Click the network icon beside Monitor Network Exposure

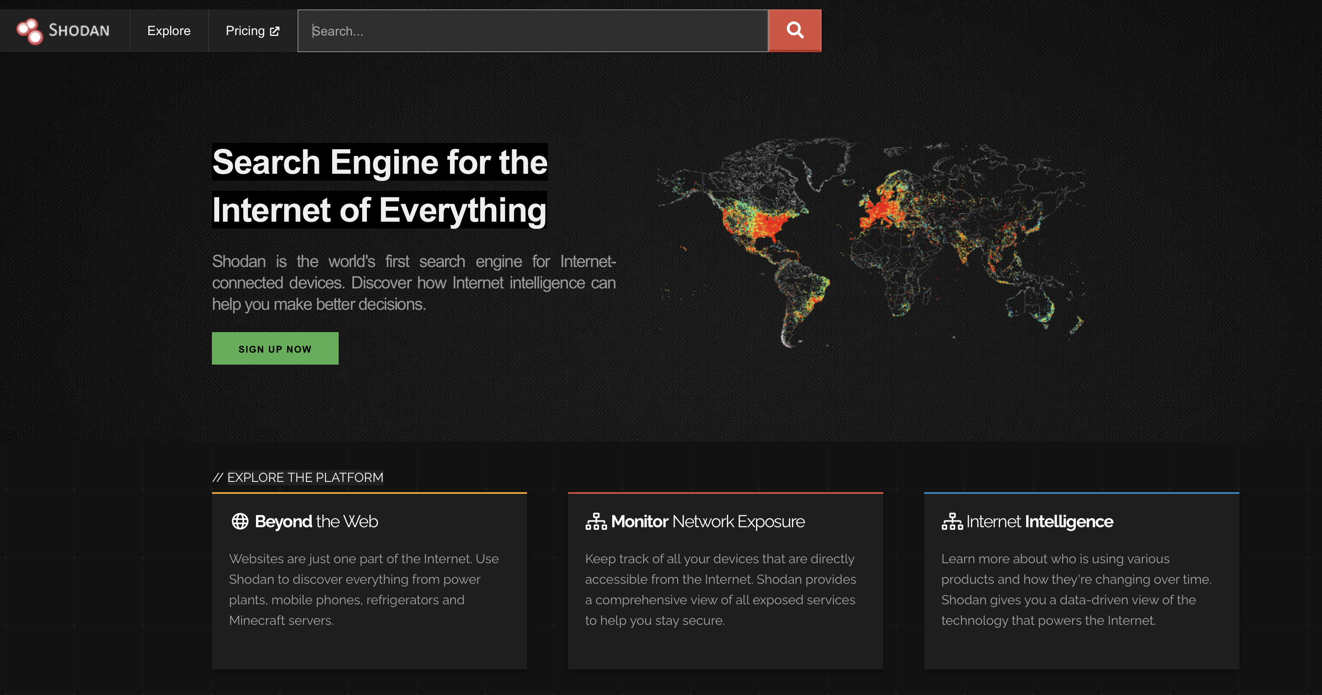[596, 521]
